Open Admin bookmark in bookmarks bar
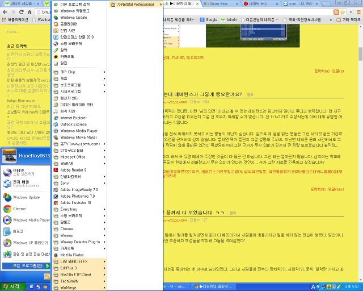Viewport: 363px width, 291px height. click(x=229, y=20)
